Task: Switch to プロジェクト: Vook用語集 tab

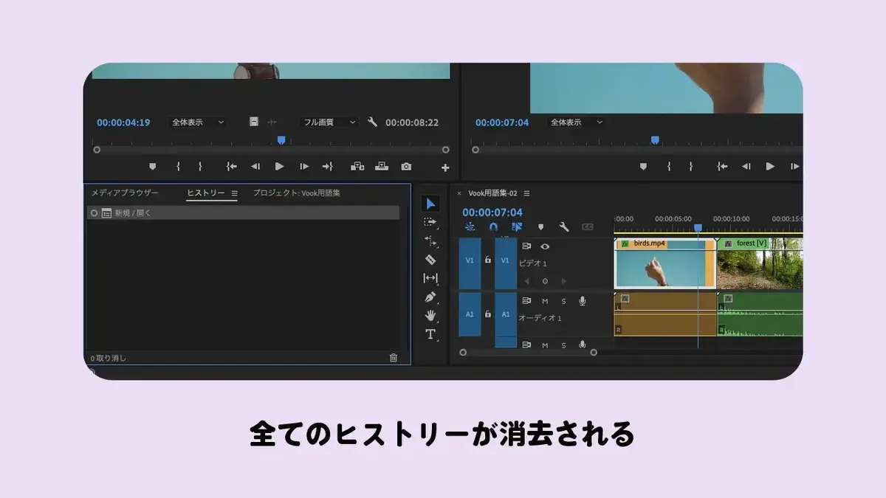Action: [x=296, y=193]
